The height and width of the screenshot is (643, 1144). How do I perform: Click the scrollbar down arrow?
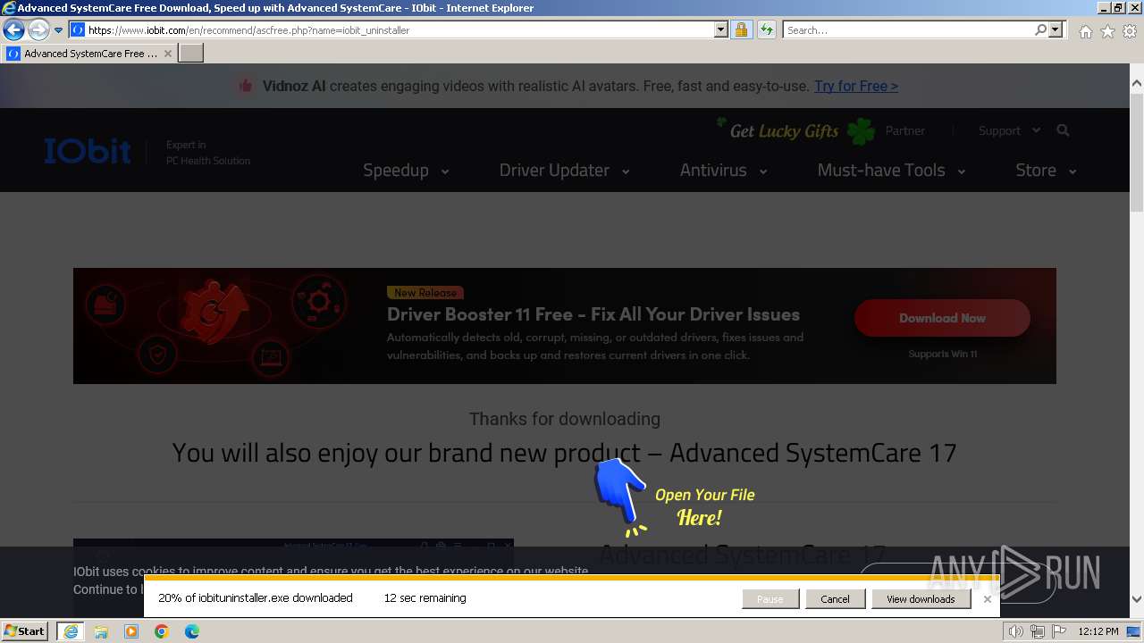1136,600
